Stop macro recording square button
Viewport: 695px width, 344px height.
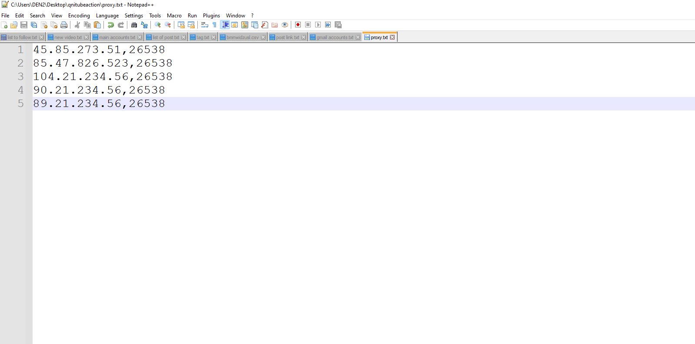tap(308, 25)
